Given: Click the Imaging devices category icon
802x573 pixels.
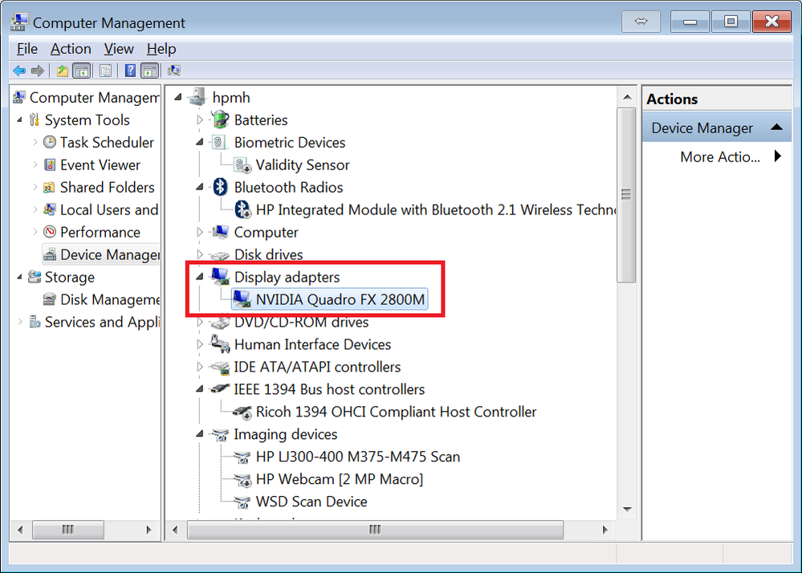Looking at the screenshot, I should pyautogui.click(x=220, y=434).
